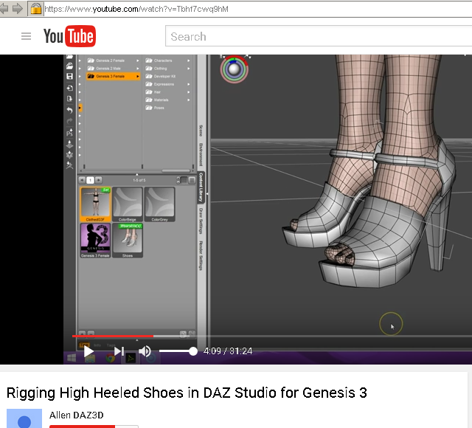Go back with the browser back arrow
This screenshot has height=428, width=472.
[4, 8]
